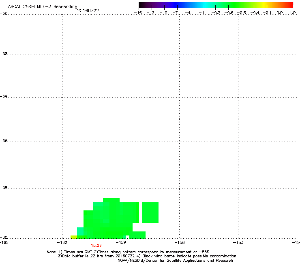
Task: Click the note line starting "3)Data buffer is 22 hrs"
Action: pos(147,256)
